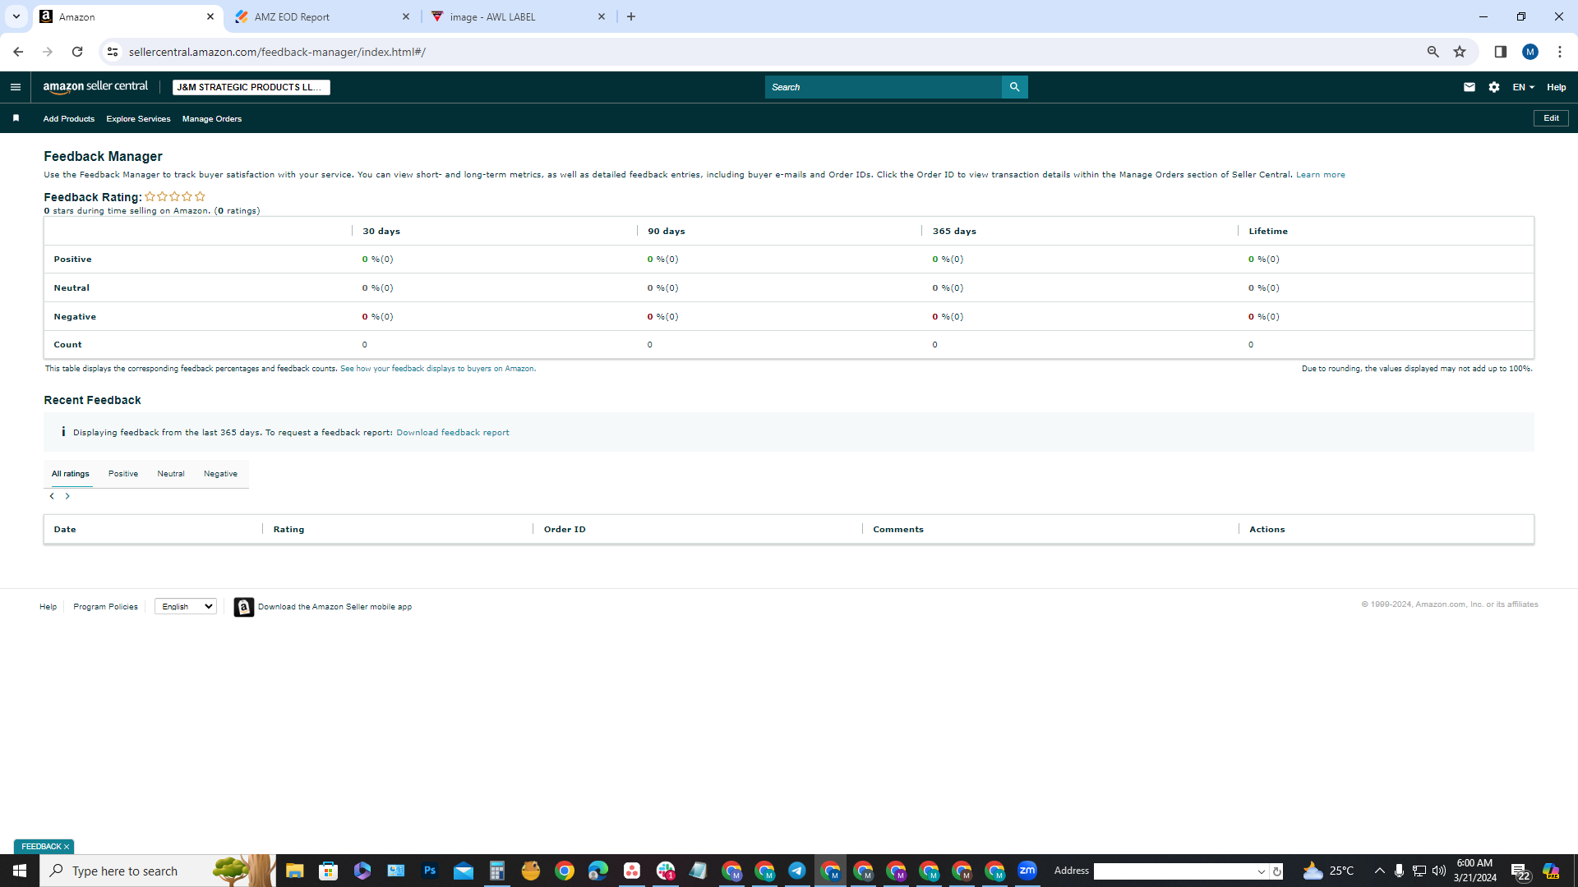Screen dimensions: 1578x887
Task: Open the Chrome profile M avatar
Action: pos(1530,52)
